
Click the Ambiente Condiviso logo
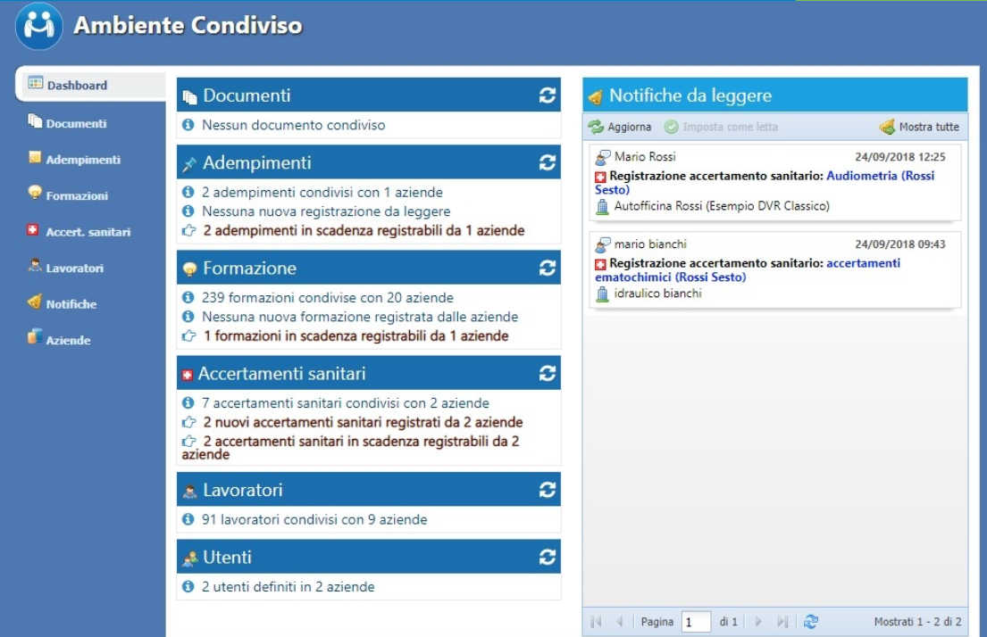click(x=39, y=27)
